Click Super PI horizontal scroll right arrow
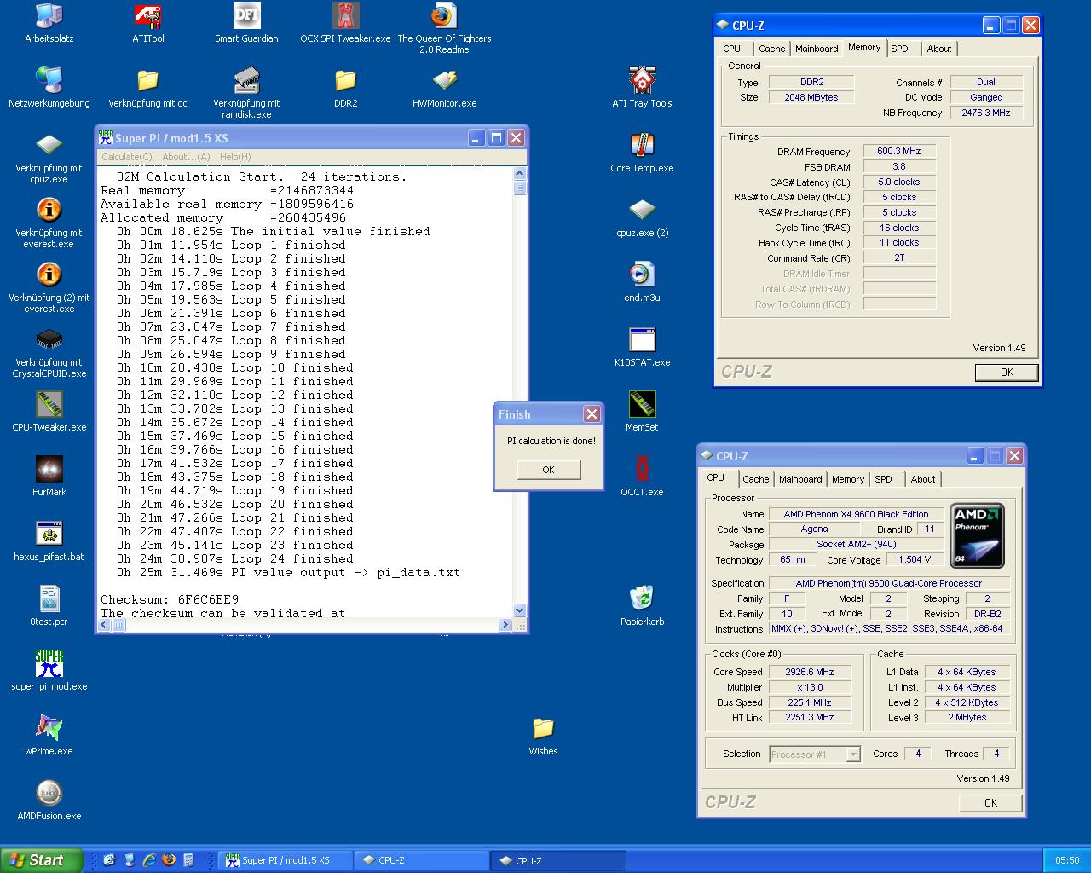Image resolution: width=1091 pixels, height=873 pixels. click(x=505, y=625)
